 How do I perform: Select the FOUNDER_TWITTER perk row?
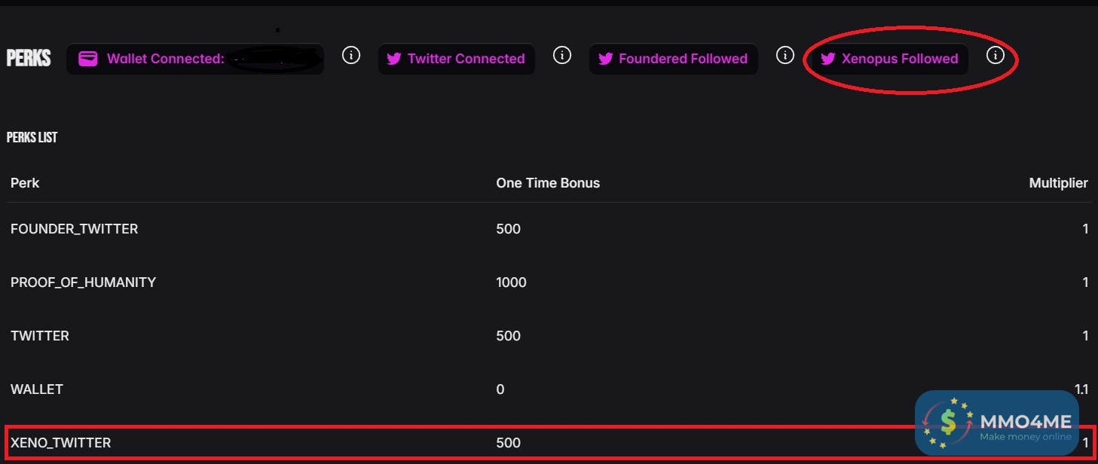coord(74,229)
